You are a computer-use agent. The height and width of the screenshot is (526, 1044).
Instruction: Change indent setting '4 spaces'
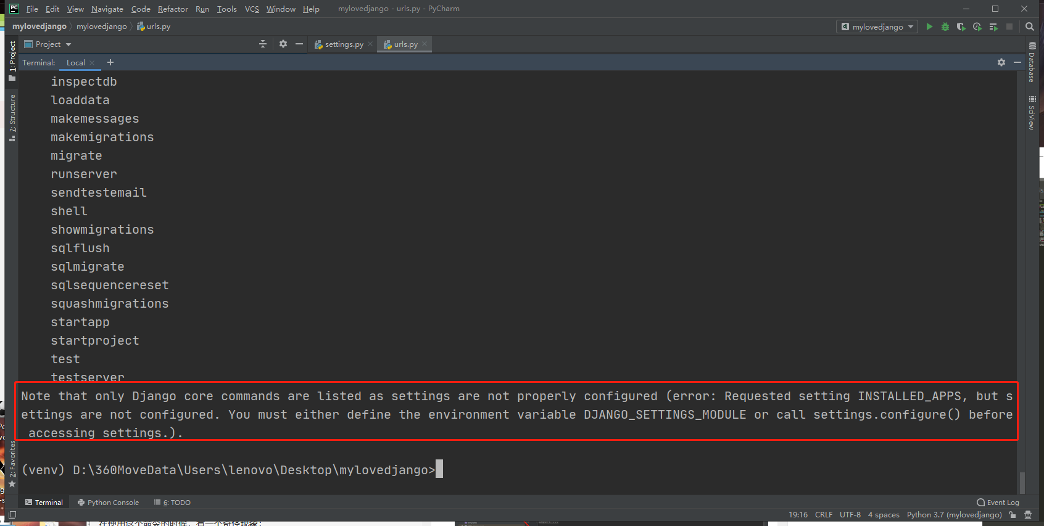[x=884, y=515]
